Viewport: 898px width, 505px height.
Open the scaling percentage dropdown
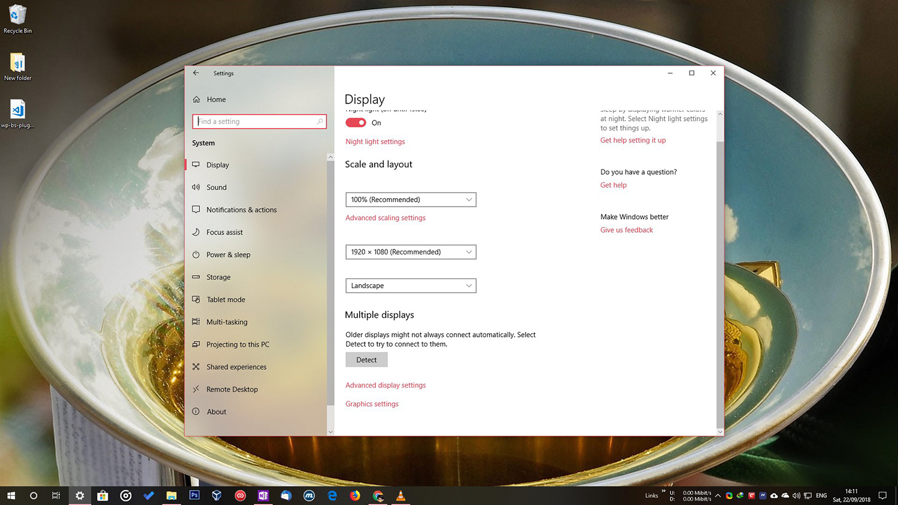point(411,199)
